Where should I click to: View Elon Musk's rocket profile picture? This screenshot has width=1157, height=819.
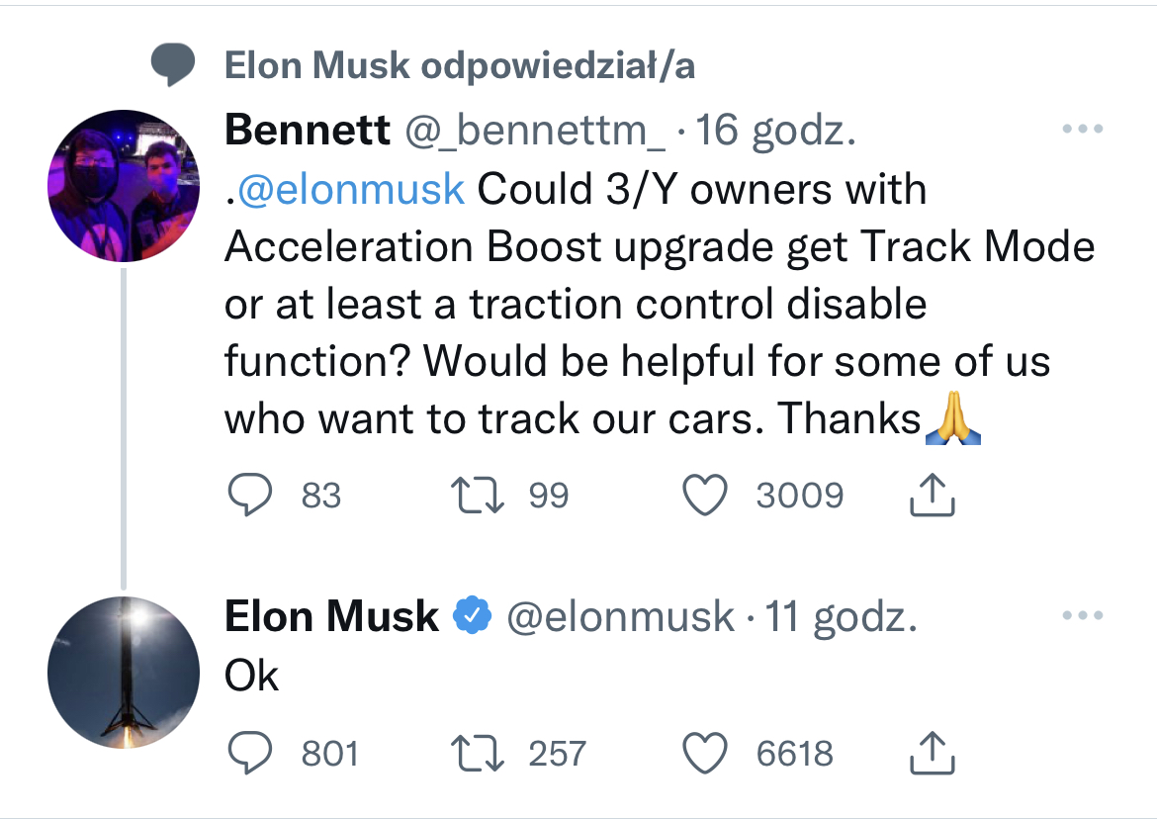click(x=124, y=673)
